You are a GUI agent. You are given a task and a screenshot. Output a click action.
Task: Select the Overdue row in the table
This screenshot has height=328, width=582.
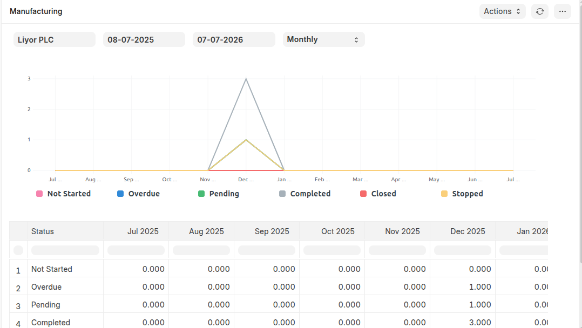point(46,287)
